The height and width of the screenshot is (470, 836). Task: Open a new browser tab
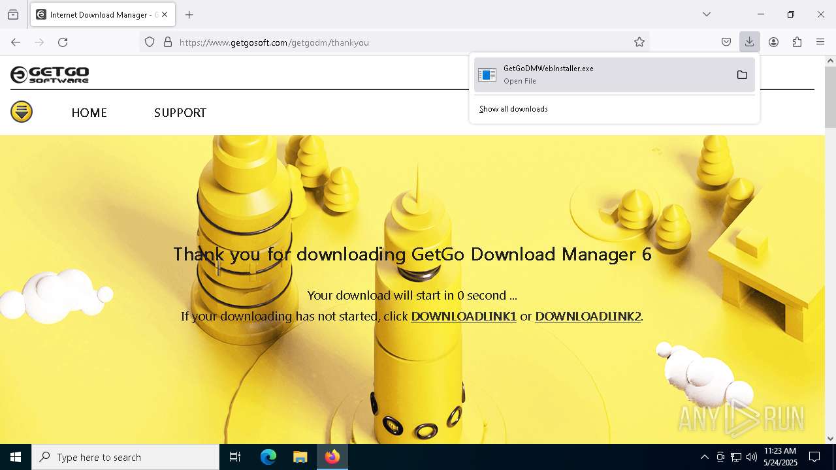pyautogui.click(x=189, y=14)
